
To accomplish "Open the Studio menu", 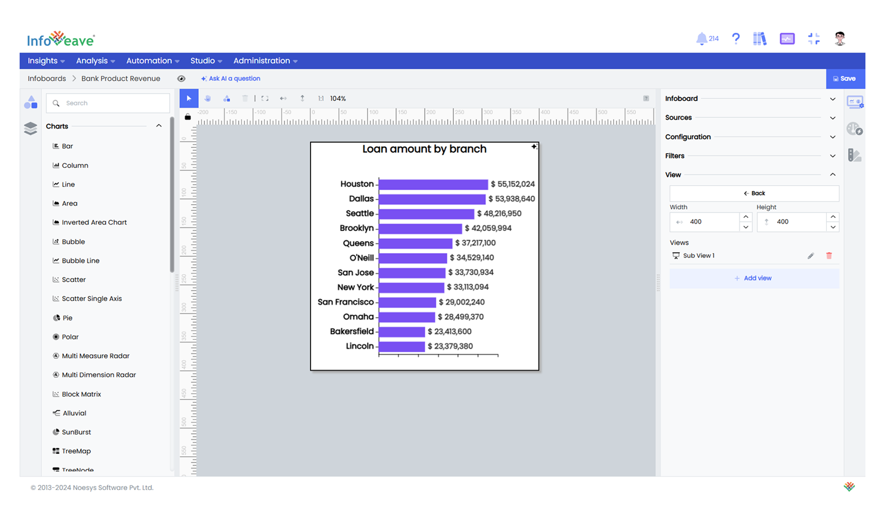I will pos(206,61).
